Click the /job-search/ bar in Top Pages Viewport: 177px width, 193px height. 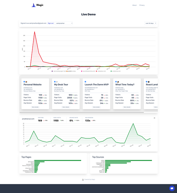pyautogui.click(x=39, y=162)
